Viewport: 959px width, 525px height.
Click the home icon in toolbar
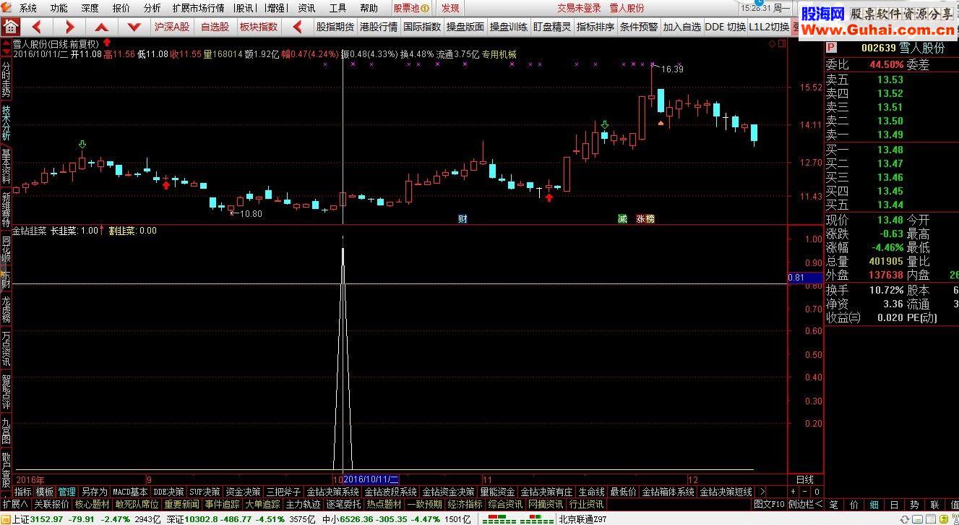click(x=10, y=27)
